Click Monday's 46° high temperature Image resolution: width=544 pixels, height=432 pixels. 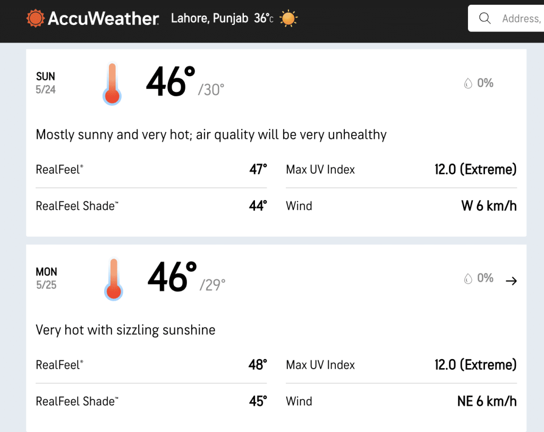tap(172, 277)
